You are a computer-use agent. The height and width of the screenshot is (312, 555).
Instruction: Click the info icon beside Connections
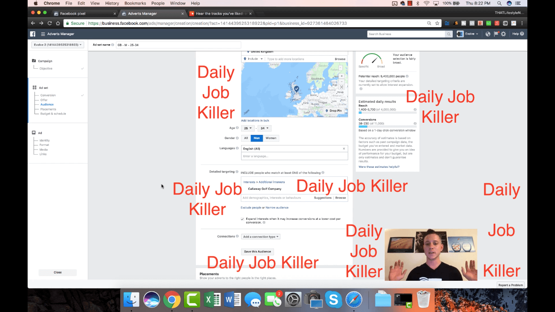[x=237, y=236]
